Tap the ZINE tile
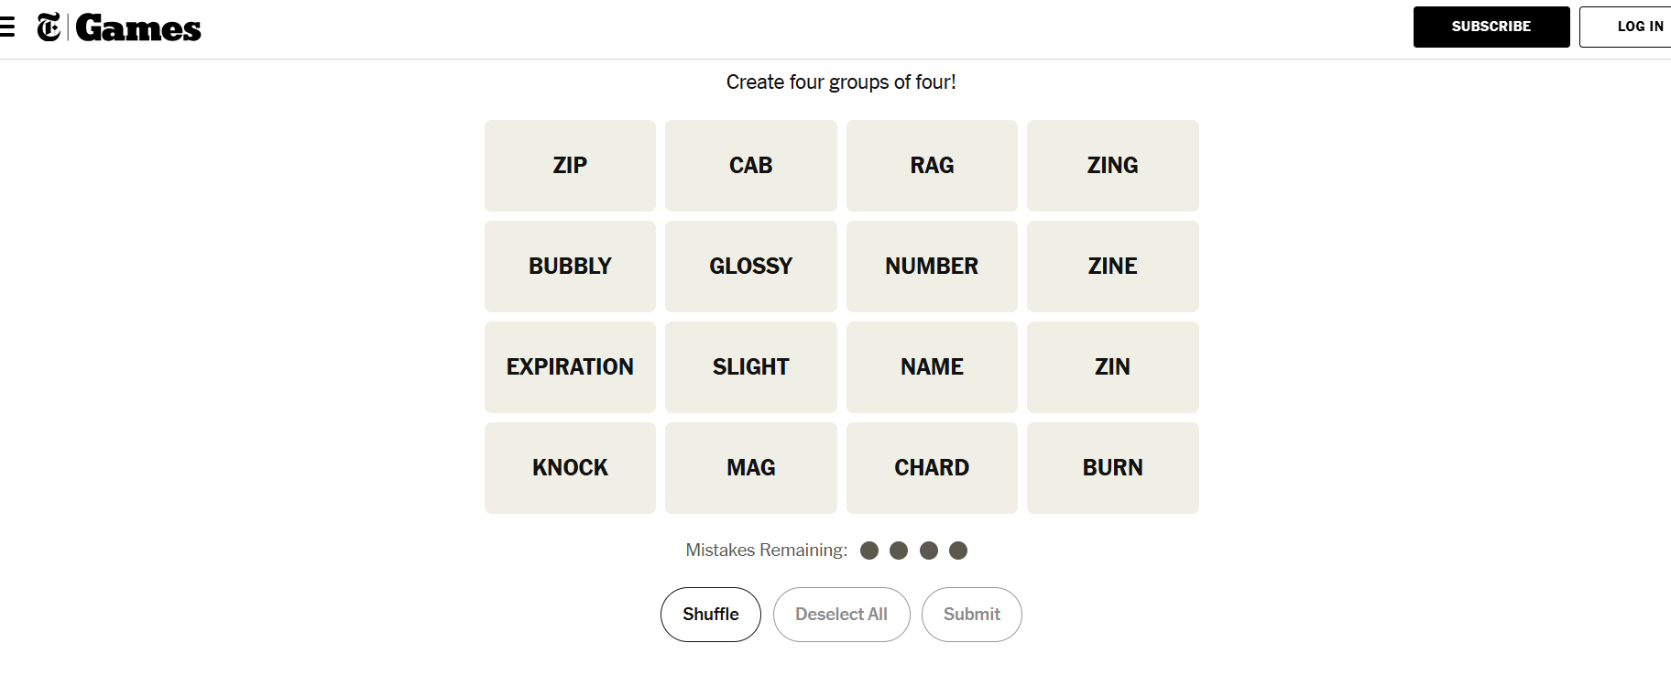Screen dimensions: 1671x676 click(1112, 267)
